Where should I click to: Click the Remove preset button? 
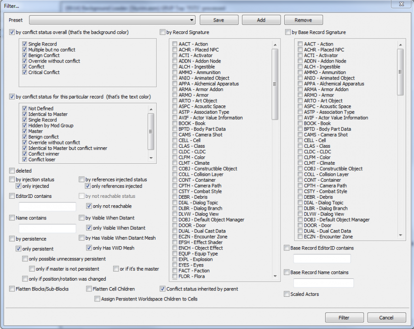pos(303,20)
